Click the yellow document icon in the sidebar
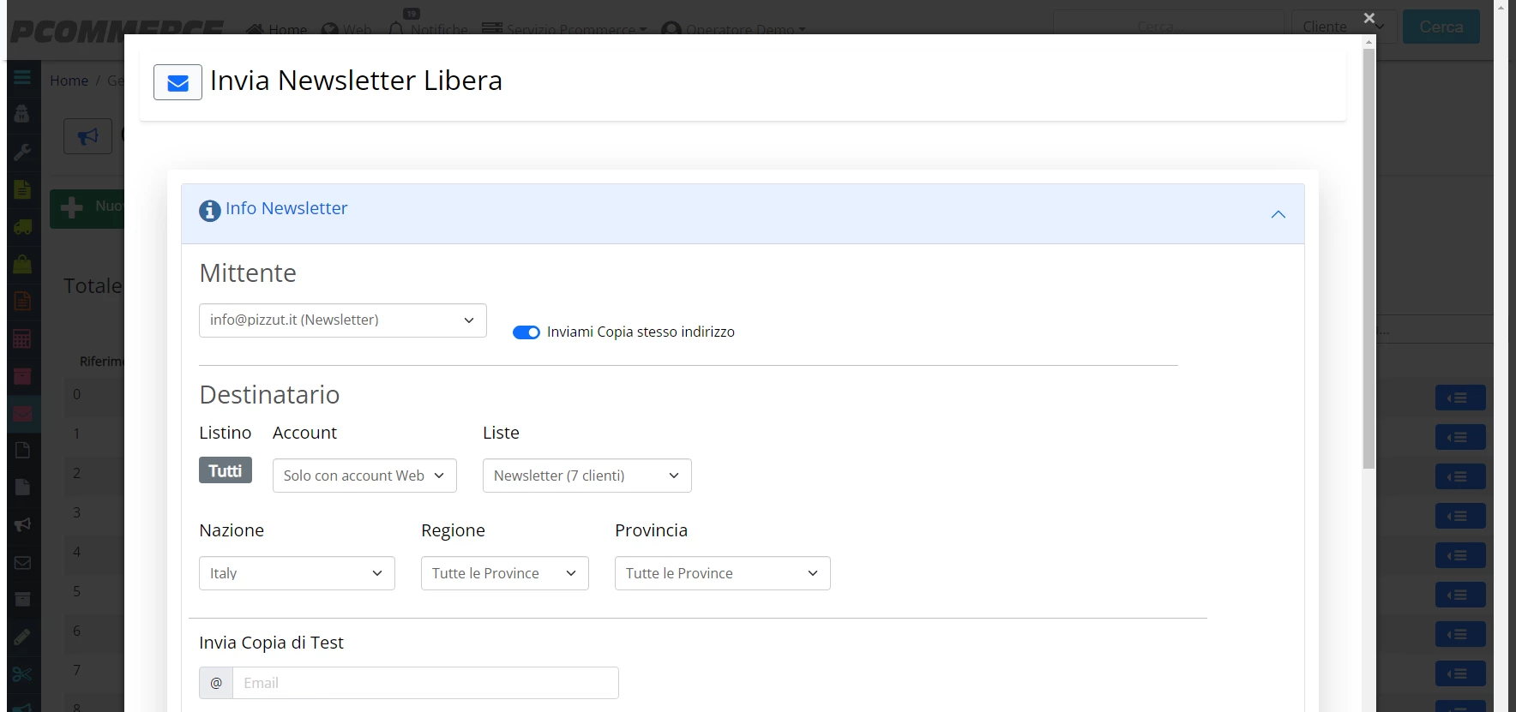1516x712 pixels. [x=22, y=189]
